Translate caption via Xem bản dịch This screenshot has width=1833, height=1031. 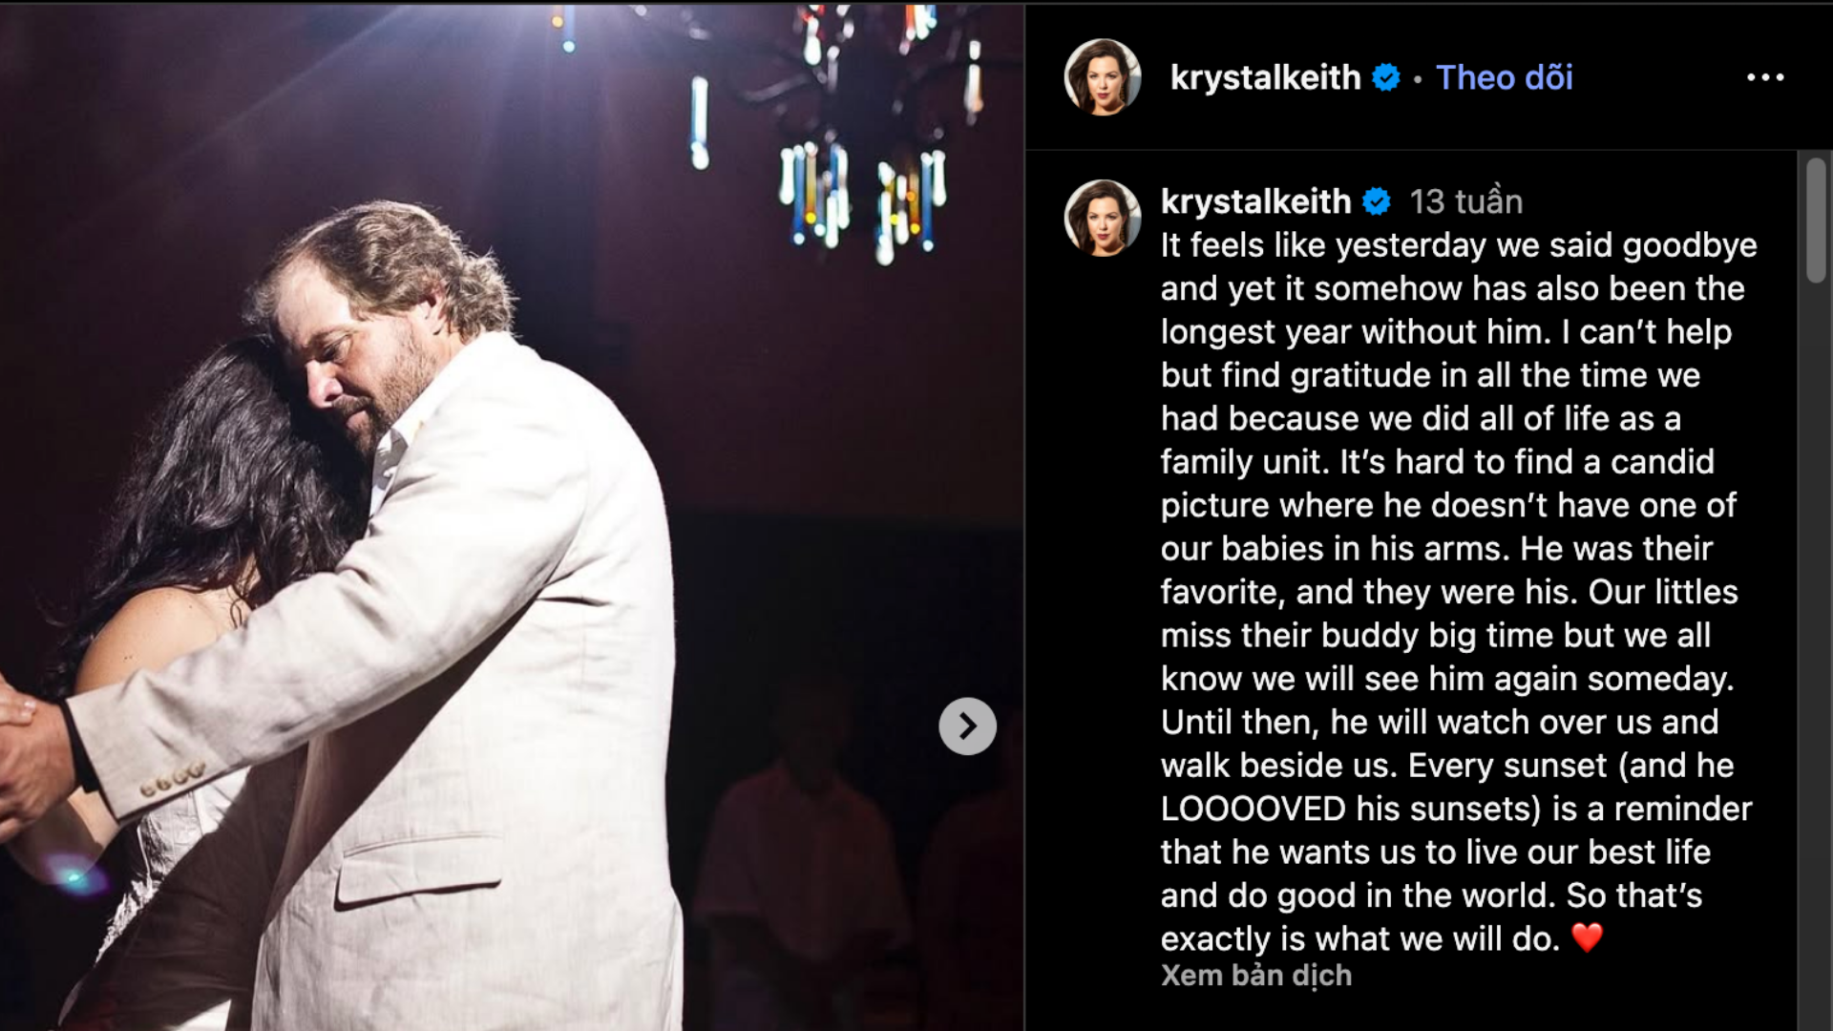[1256, 976]
